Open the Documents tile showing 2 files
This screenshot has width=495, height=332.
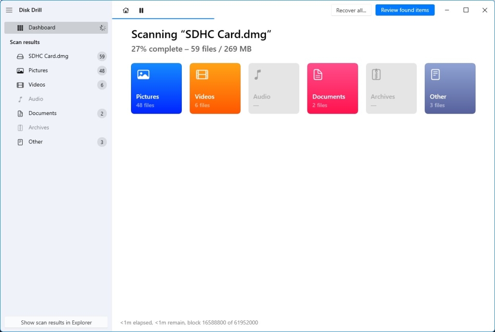click(332, 88)
